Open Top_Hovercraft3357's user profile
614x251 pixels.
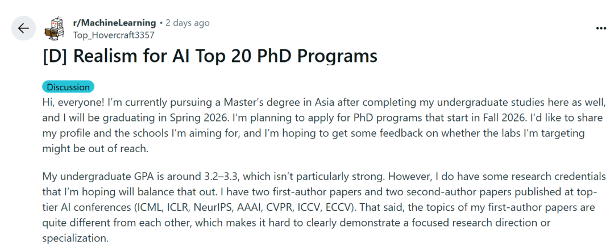pyautogui.click(x=114, y=35)
